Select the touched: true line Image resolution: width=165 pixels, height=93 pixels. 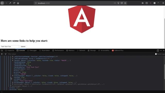(x=19, y=78)
